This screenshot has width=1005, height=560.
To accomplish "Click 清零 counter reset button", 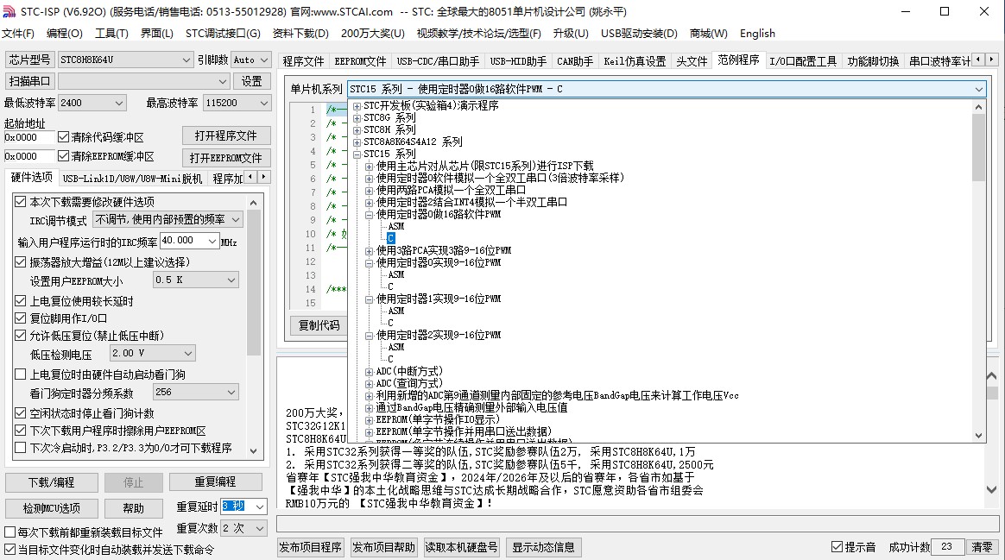I will coord(982,547).
